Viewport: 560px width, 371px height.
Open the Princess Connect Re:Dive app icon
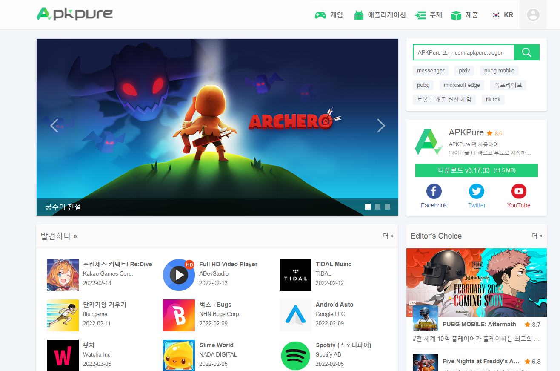(63, 275)
